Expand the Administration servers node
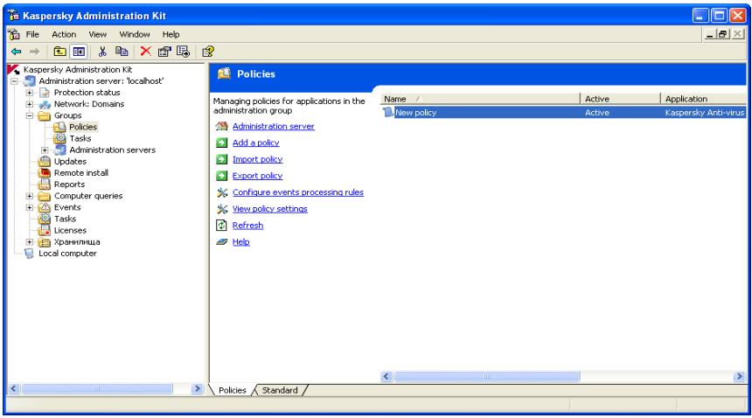The height and width of the screenshot is (418, 752). coord(45,150)
